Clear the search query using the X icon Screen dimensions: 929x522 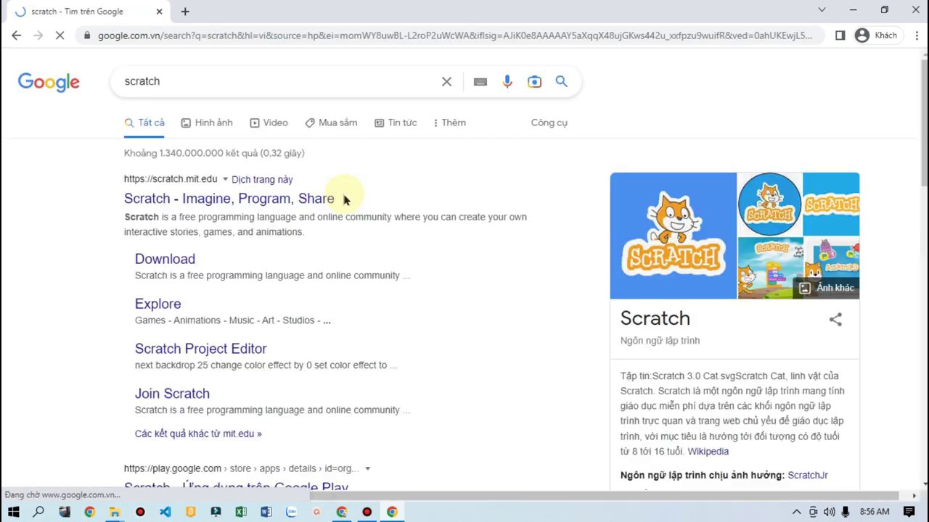[446, 81]
